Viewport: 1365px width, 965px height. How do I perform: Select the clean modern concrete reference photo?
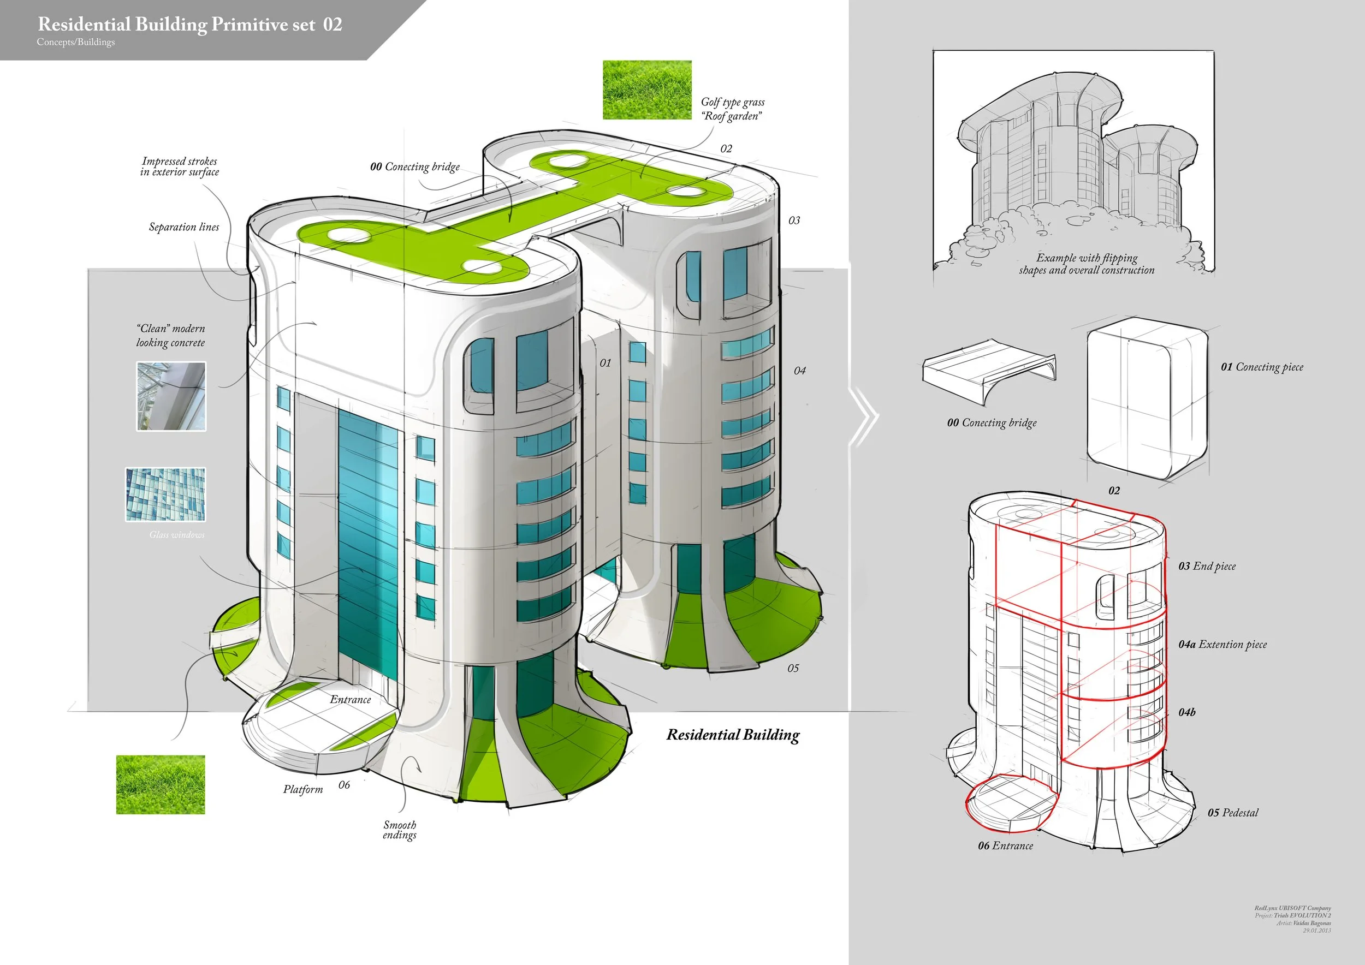point(171,396)
